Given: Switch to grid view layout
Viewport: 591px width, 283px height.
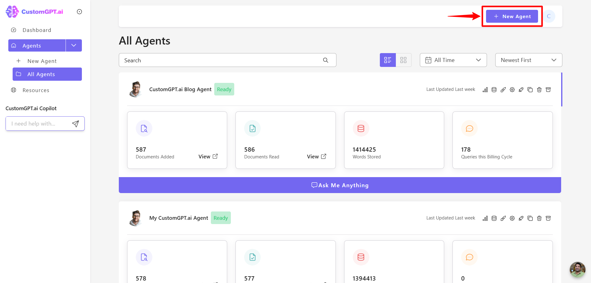Looking at the screenshot, I should pyautogui.click(x=404, y=60).
